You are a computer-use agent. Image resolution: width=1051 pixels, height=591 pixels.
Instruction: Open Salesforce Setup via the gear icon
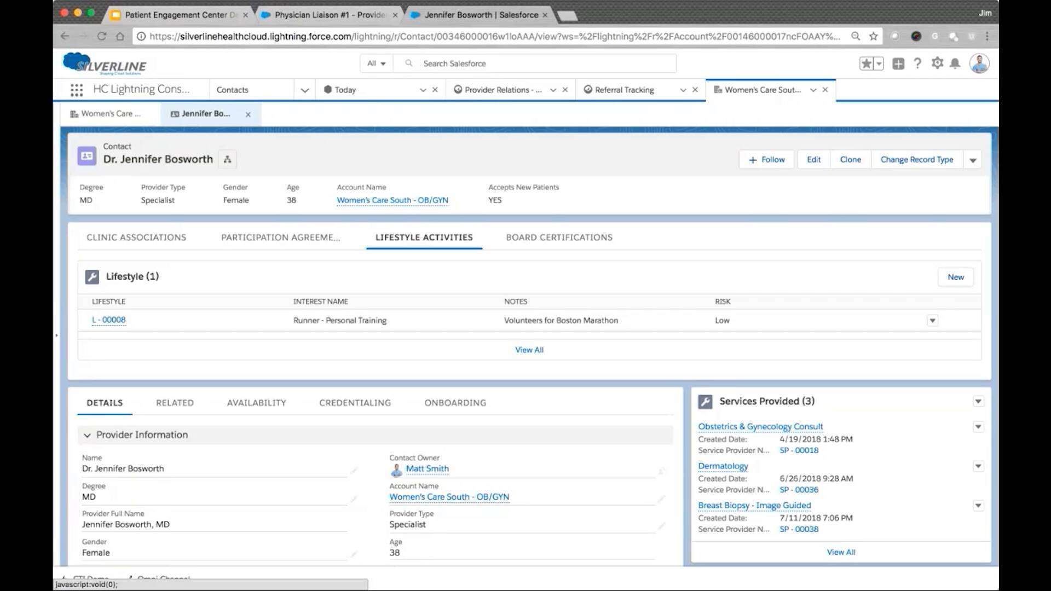click(937, 63)
